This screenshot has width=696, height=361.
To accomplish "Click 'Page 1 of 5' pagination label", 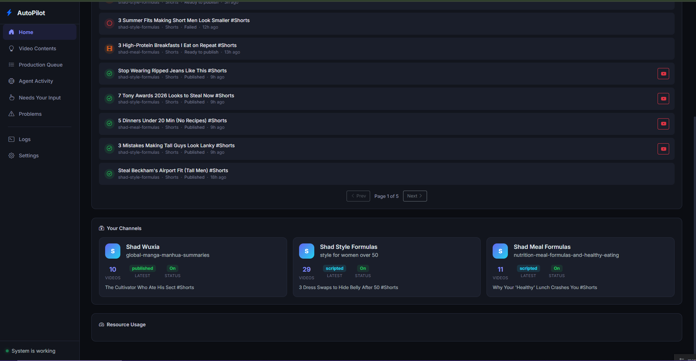I will pos(386,196).
